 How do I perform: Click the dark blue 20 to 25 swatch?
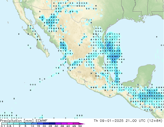(47, 124)
